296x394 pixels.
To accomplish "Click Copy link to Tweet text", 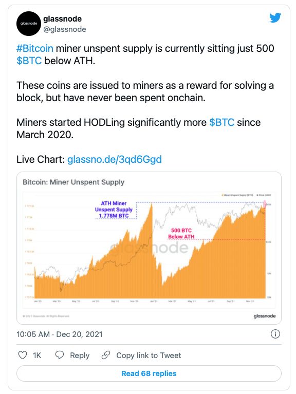I will click(149, 355).
